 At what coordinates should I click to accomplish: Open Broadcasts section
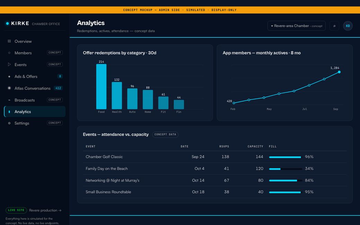(x=34, y=100)
